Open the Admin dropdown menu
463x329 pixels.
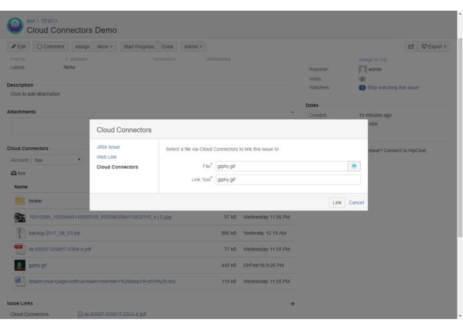[x=193, y=47]
